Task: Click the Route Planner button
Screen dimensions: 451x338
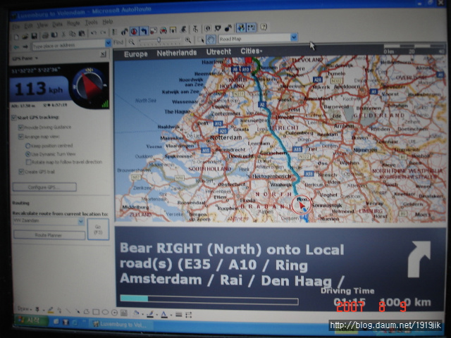Action: [49, 235]
